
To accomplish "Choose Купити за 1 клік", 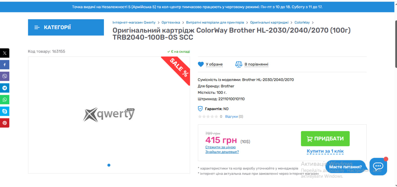I will click(325, 151).
